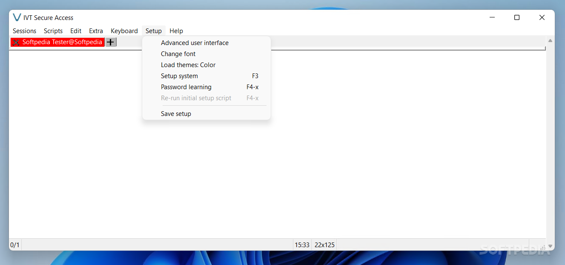Select Change font option
The height and width of the screenshot is (265, 565).
click(x=206, y=54)
